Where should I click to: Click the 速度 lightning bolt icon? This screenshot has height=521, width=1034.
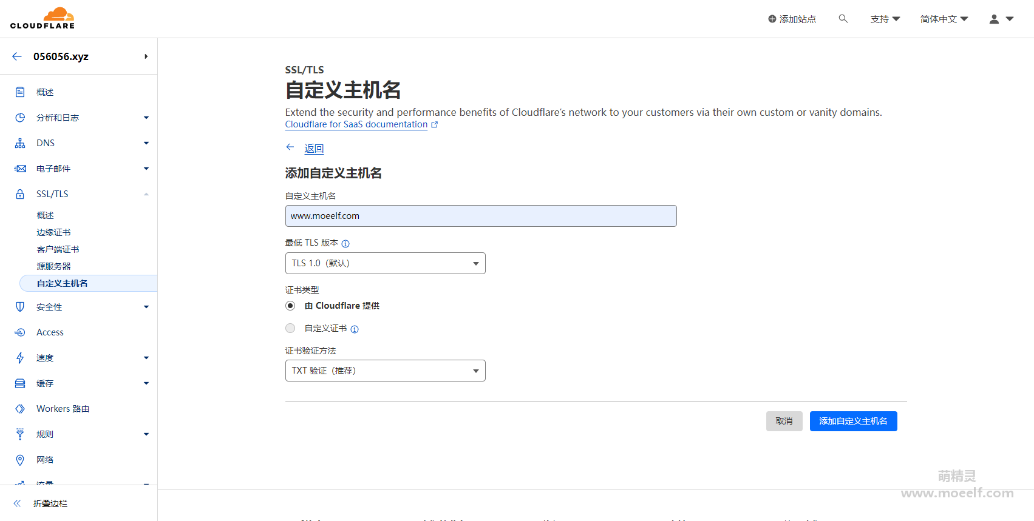coord(20,358)
